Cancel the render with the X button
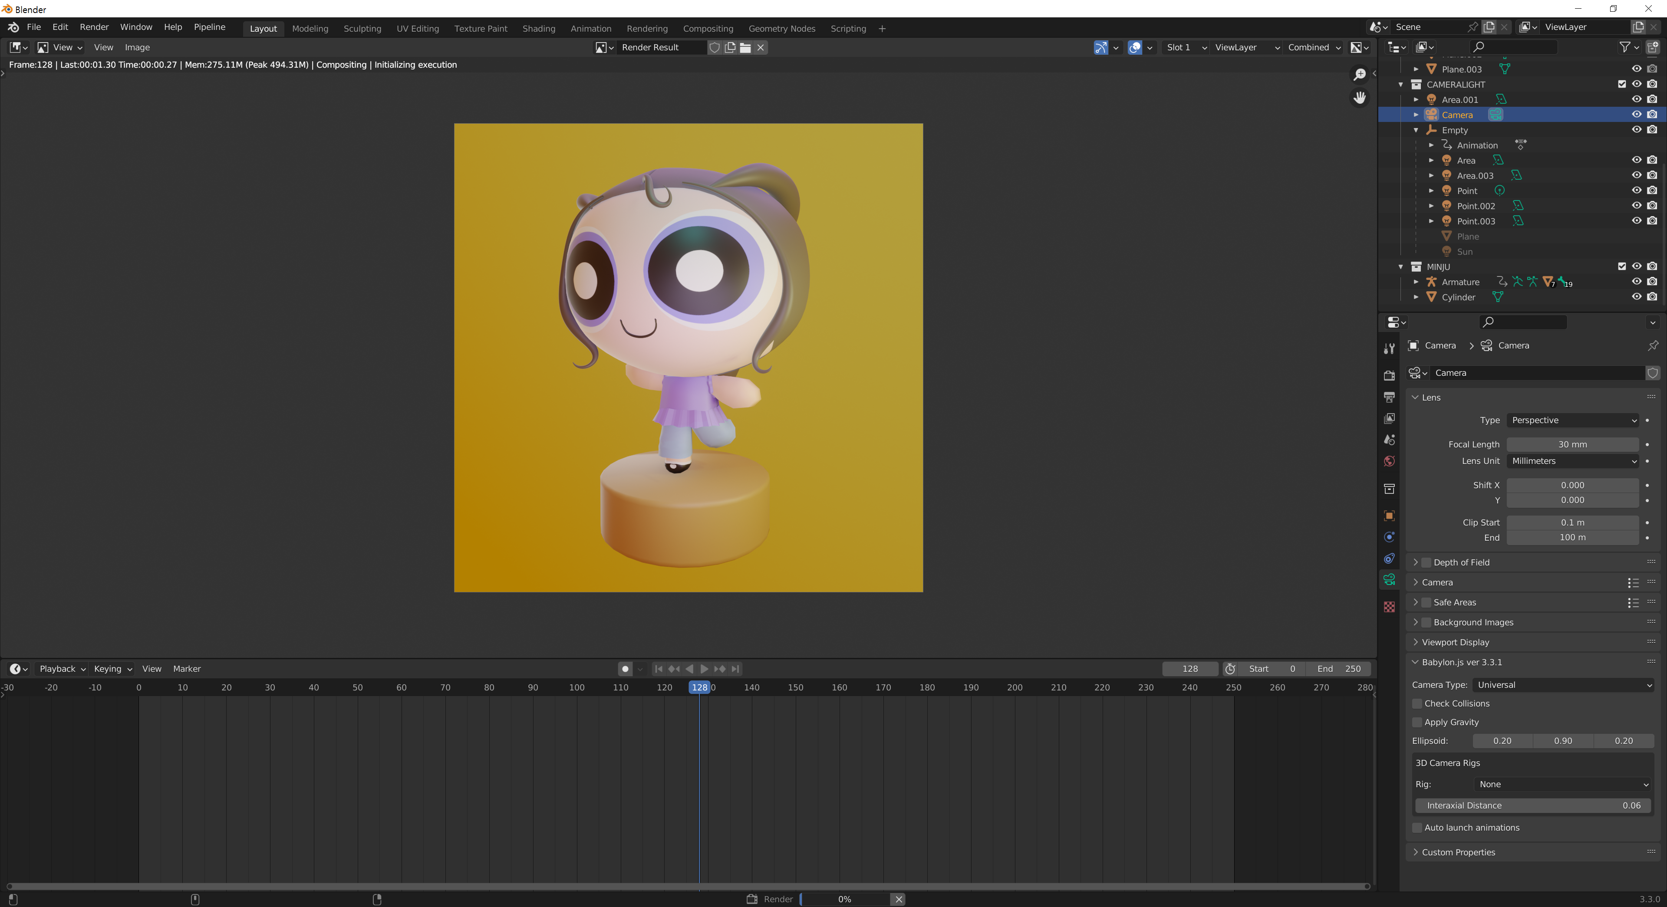The image size is (1667, 907). pyautogui.click(x=898, y=899)
